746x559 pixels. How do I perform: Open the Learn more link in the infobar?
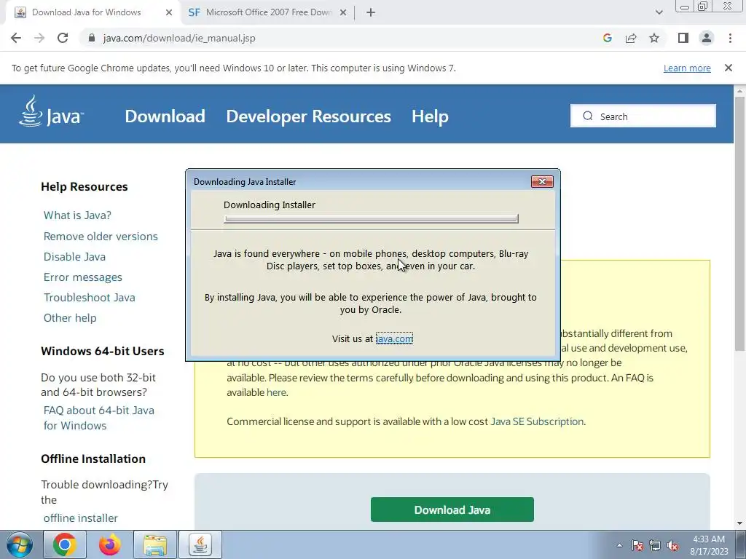click(x=687, y=68)
